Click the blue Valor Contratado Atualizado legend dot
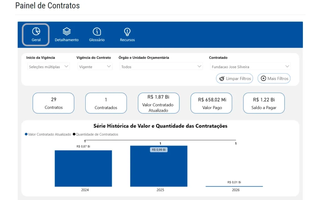Image resolution: width=321 pixels, height=200 pixels. tap(26, 134)
